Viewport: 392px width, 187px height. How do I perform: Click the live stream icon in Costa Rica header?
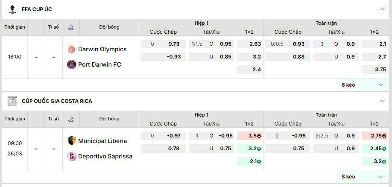pos(71,119)
